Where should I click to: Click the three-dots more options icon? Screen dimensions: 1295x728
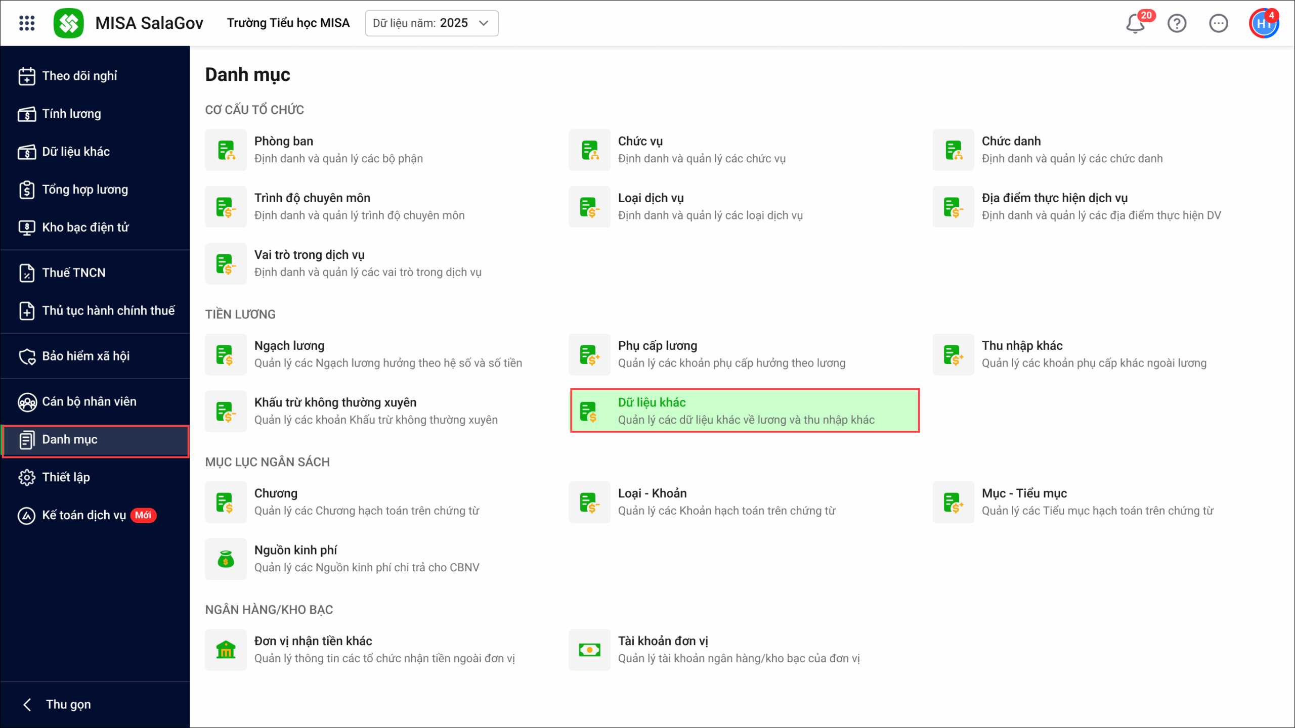pos(1218,23)
